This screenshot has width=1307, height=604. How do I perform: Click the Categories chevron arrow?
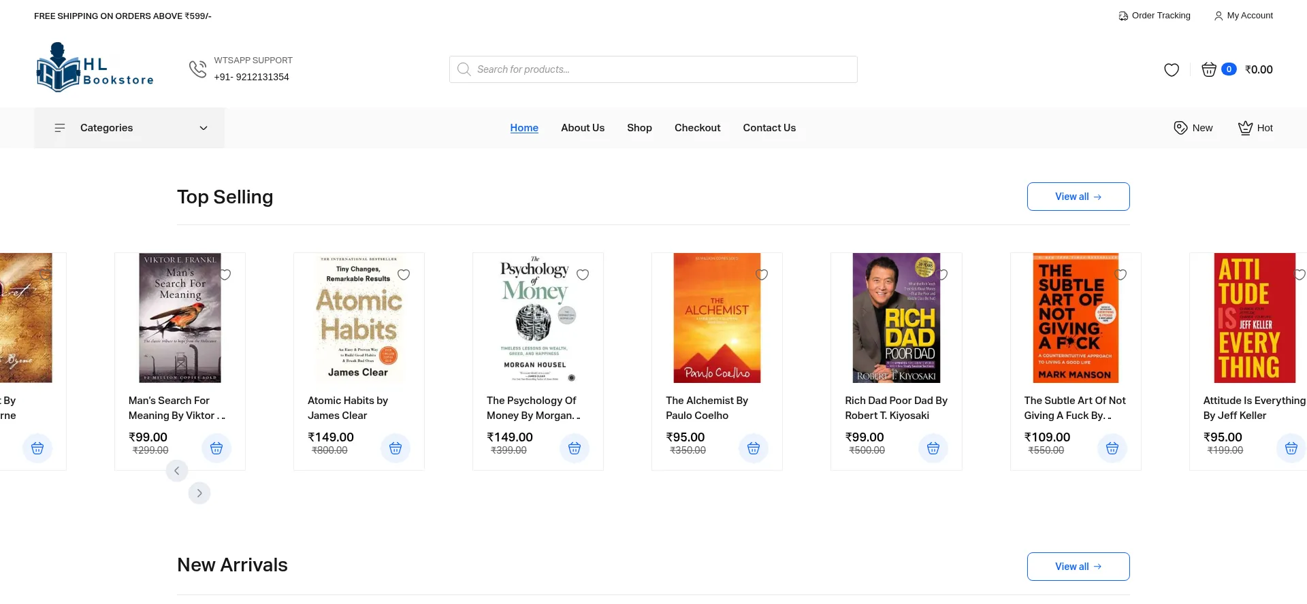pos(204,128)
